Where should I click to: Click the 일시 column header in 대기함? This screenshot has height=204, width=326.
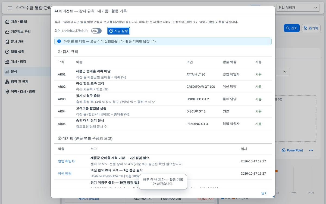[244, 149]
